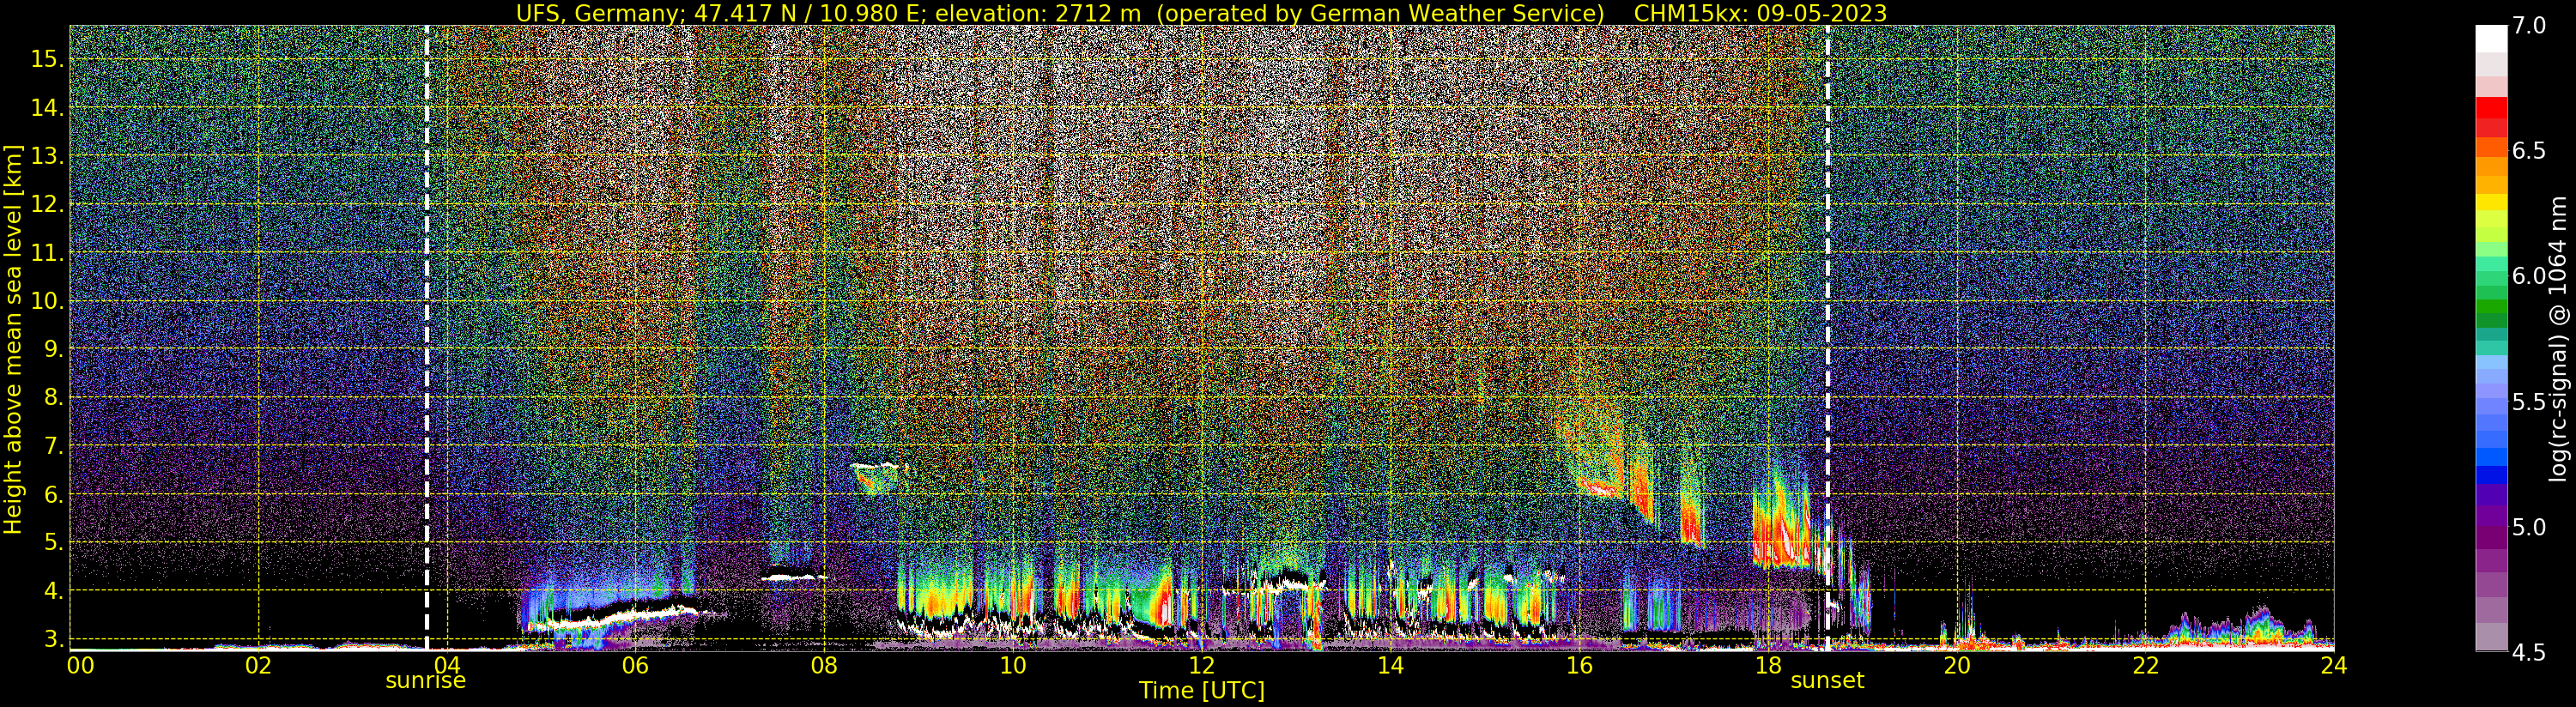Viewport: 2576px width, 707px height.
Task: Click the height tick label '8.'
Action: [x=53, y=397]
